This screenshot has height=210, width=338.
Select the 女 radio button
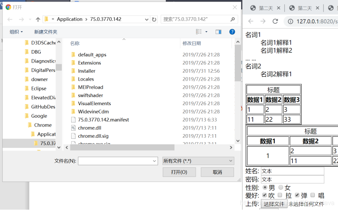coord(280,187)
